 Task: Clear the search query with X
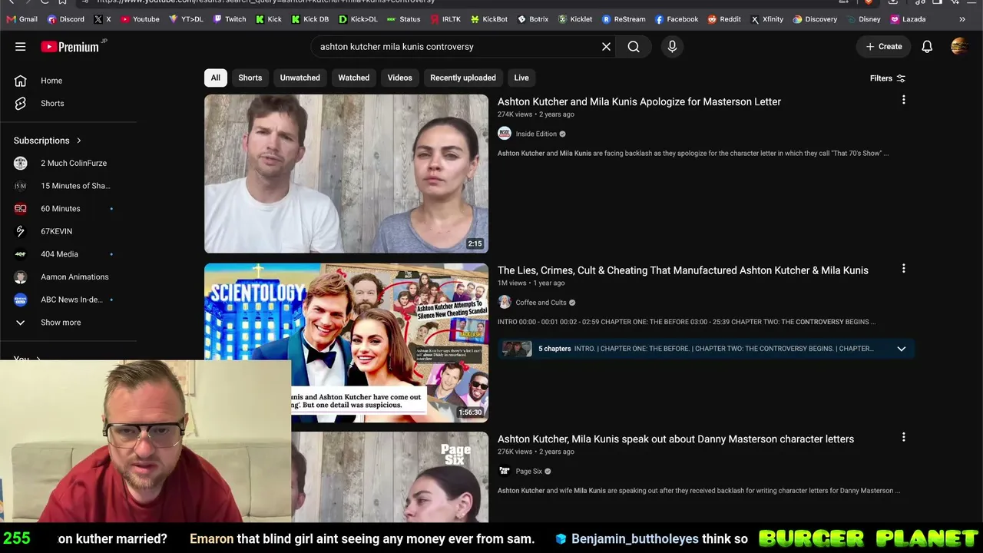pyautogui.click(x=606, y=47)
